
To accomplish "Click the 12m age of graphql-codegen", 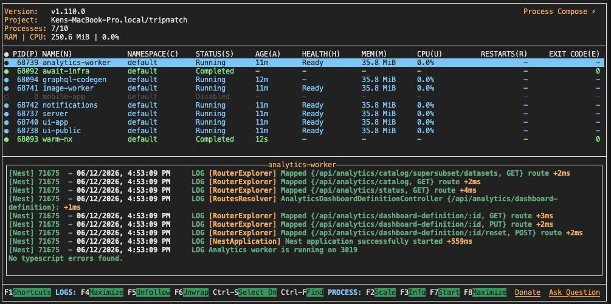I will click(x=261, y=80).
